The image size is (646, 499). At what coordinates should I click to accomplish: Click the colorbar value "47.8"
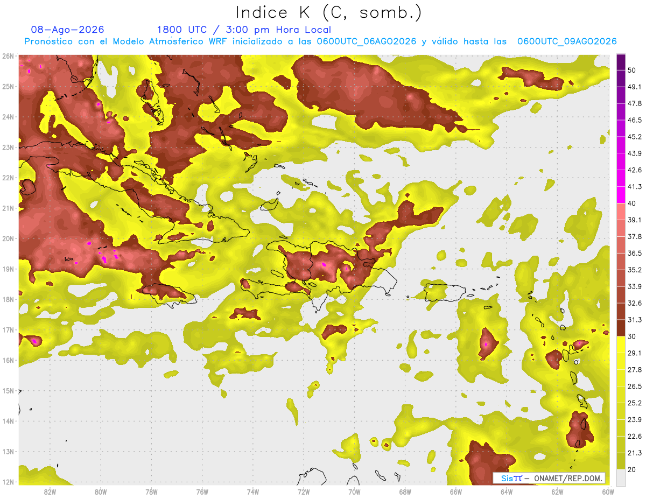tap(635, 103)
